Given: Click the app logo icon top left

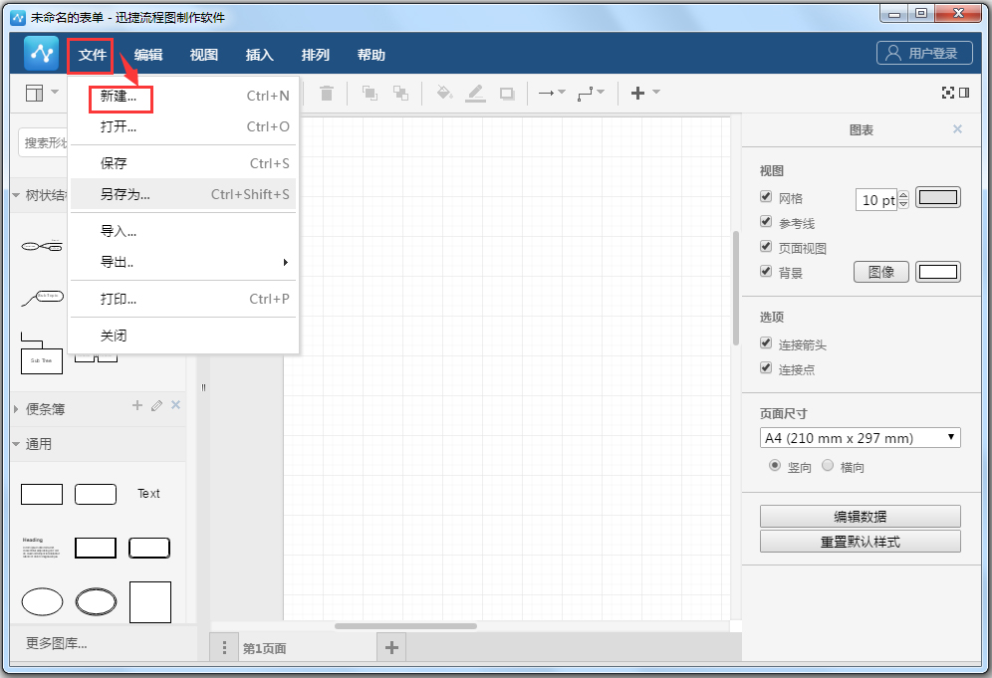Looking at the screenshot, I should pyautogui.click(x=40, y=54).
